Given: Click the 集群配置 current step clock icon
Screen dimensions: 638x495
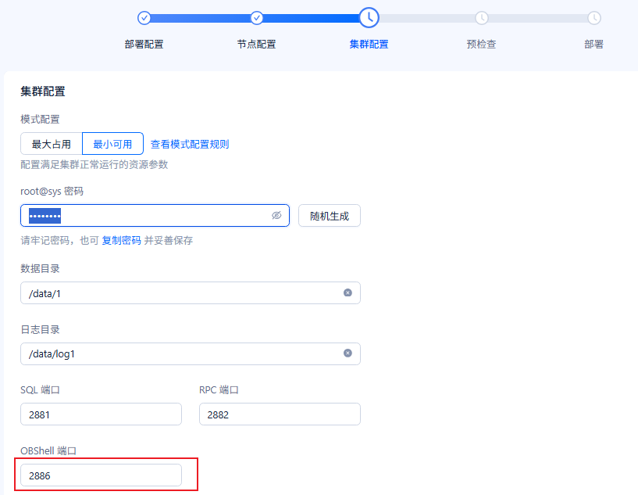Looking at the screenshot, I should 369,18.
